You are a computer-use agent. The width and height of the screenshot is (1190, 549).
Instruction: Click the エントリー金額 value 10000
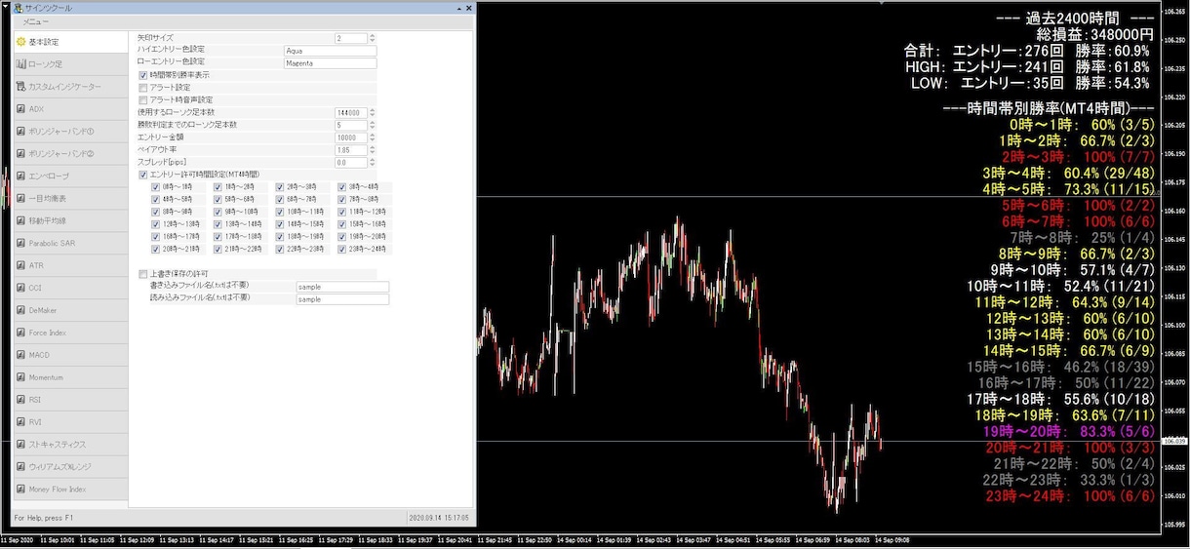pos(351,137)
